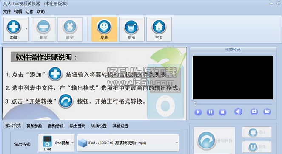Screen dimensions: 282x154
Task: Switch to the 输出格式 tab
Action: pyautogui.click(x=13, y=126)
